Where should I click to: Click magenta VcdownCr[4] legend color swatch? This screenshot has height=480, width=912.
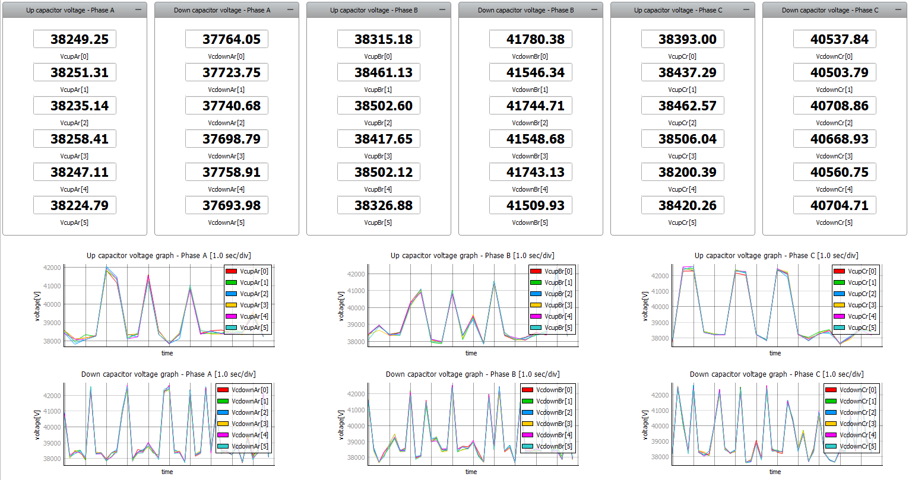[x=831, y=435]
